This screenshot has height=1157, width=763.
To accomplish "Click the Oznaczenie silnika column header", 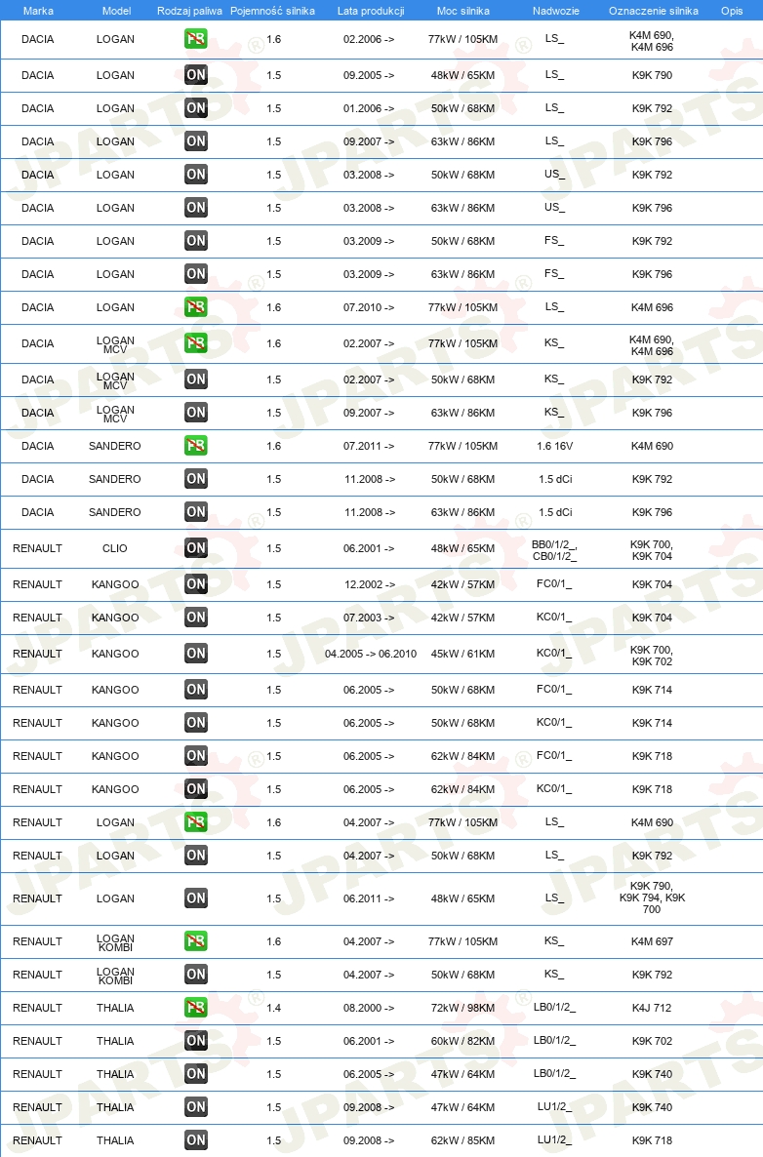I will point(653,11).
